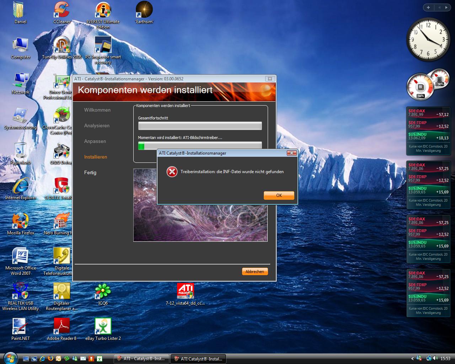455x364 pixels.
Task: Open the Digitaler Routenplaner shortcut
Action: [x=62, y=296]
